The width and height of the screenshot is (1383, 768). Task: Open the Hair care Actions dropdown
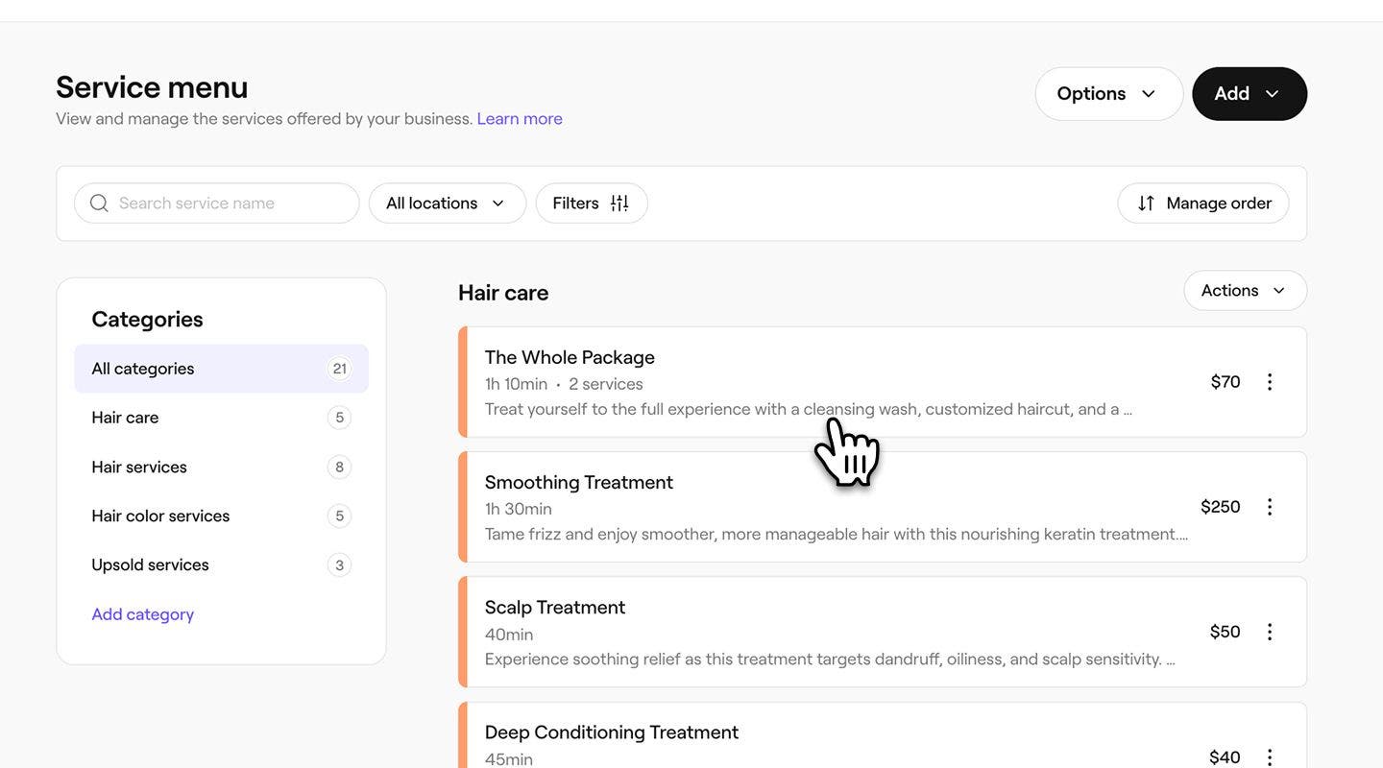click(x=1244, y=291)
